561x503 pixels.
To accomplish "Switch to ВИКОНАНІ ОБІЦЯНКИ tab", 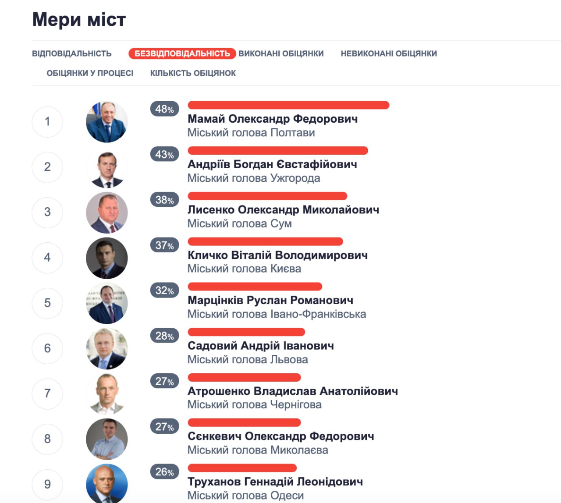I will click(x=281, y=53).
